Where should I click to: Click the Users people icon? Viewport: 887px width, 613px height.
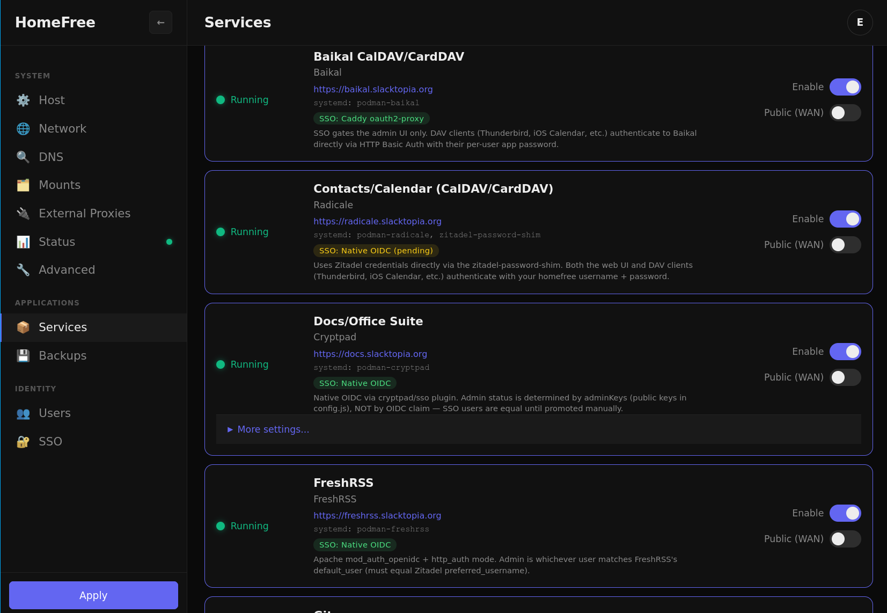coord(23,413)
